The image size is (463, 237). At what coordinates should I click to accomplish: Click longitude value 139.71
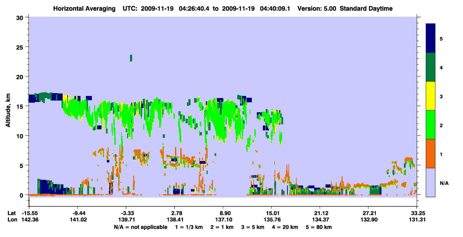point(126,220)
